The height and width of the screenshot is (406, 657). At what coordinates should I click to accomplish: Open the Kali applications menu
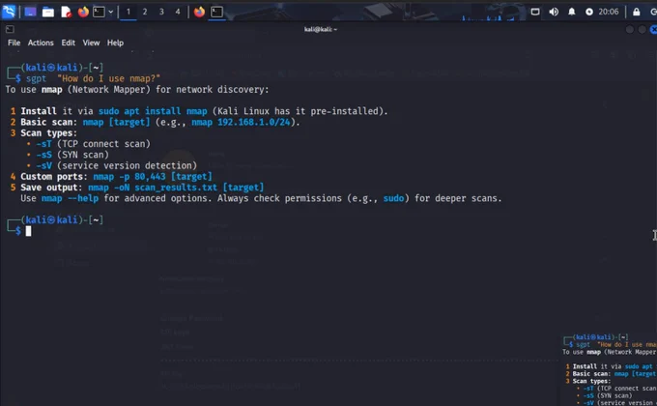(9, 12)
